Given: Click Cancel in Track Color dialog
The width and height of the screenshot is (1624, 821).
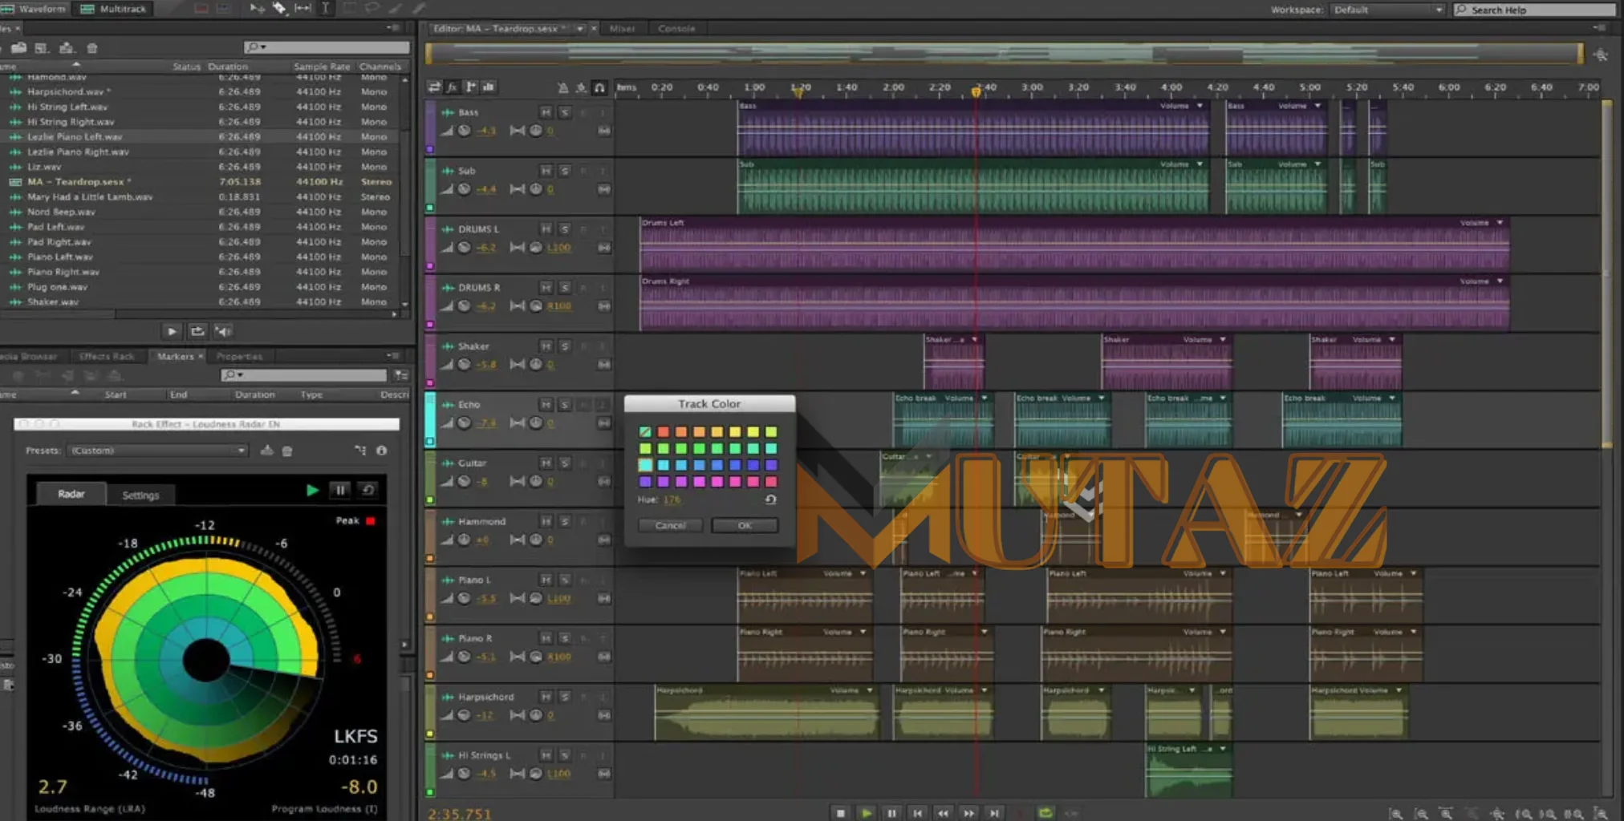Looking at the screenshot, I should coord(670,526).
